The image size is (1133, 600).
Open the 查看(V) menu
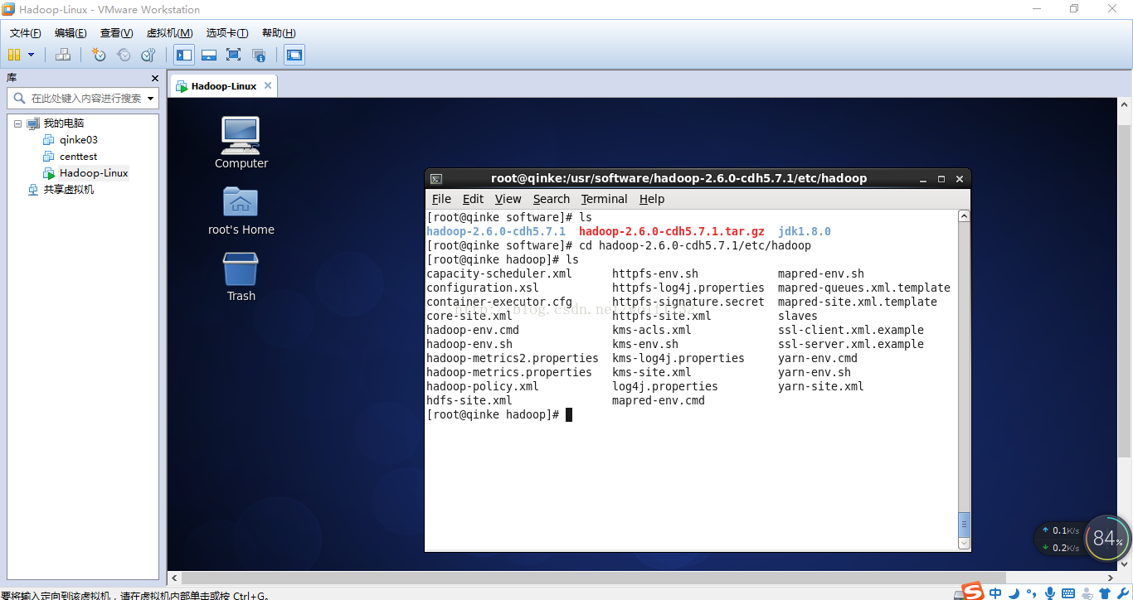pyautogui.click(x=116, y=33)
